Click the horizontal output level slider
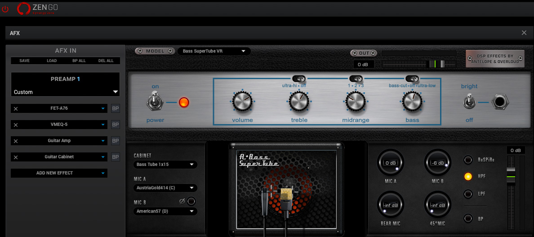The height and width of the screenshot is (237, 534). (419, 64)
